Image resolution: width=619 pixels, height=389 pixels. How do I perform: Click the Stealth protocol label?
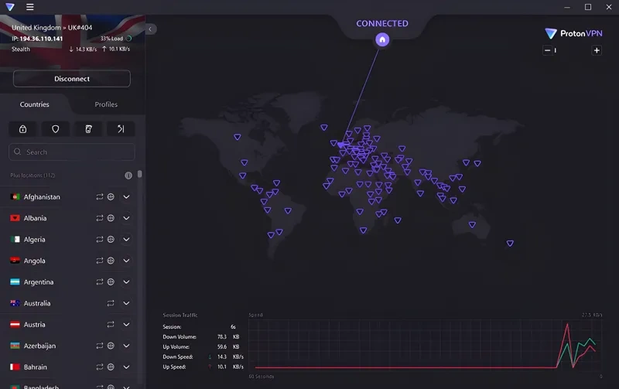coord(21,49)
